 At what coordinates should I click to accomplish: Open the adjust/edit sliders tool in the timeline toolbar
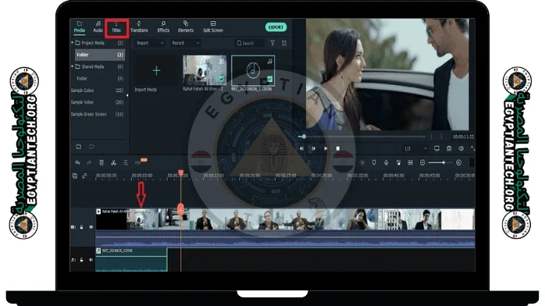click(126, 162)
